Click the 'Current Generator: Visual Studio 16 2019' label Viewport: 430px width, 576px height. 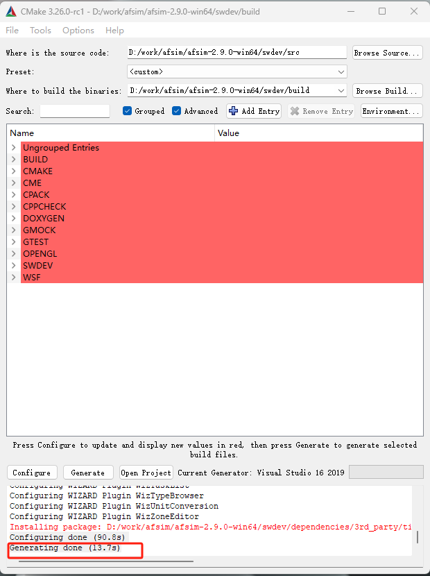click(x=261, y=473)
